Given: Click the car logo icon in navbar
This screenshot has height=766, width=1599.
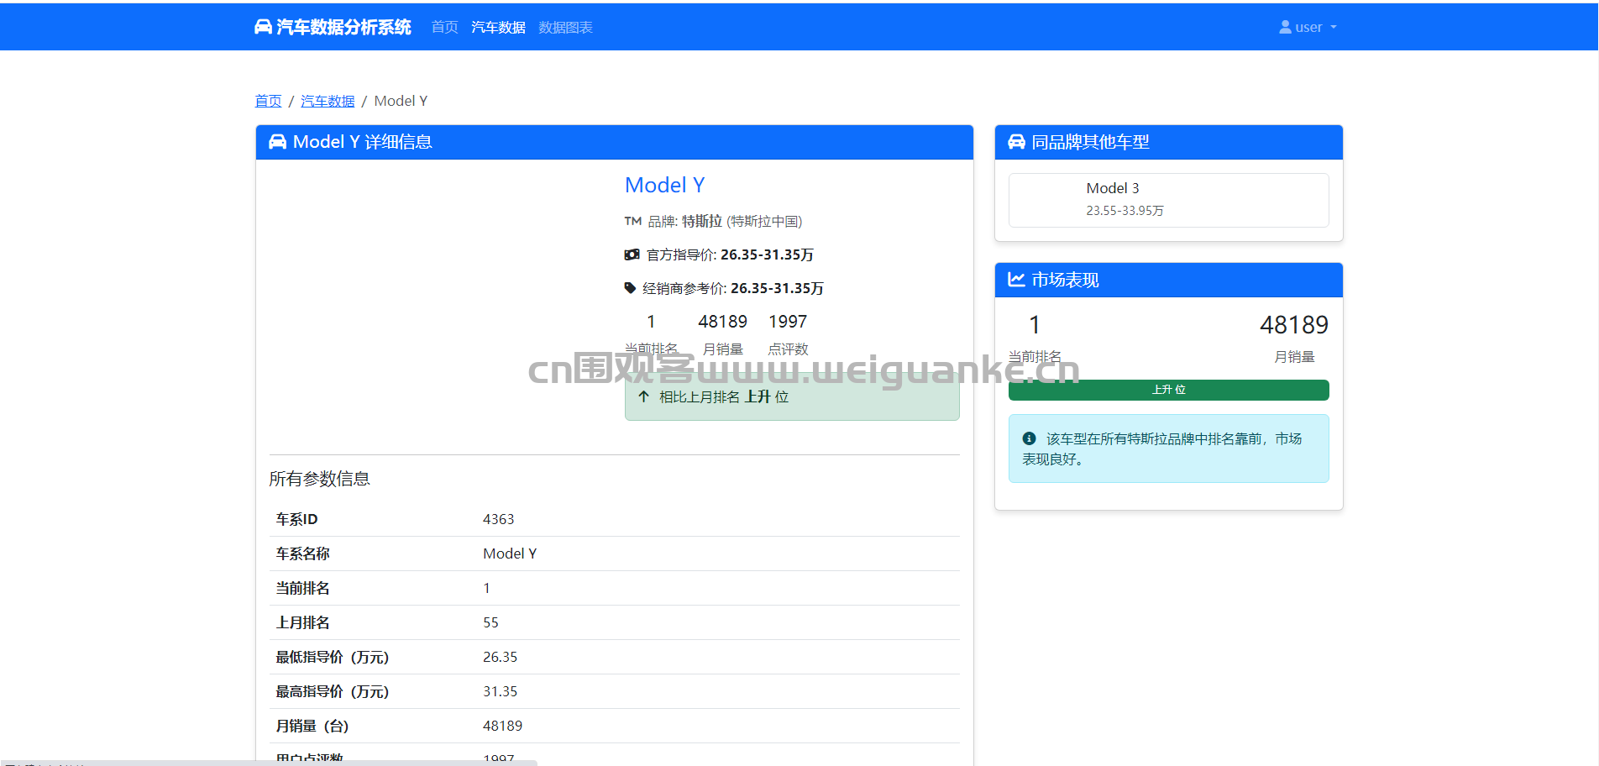Looking at the screenshot, I should tap(263, 27).
